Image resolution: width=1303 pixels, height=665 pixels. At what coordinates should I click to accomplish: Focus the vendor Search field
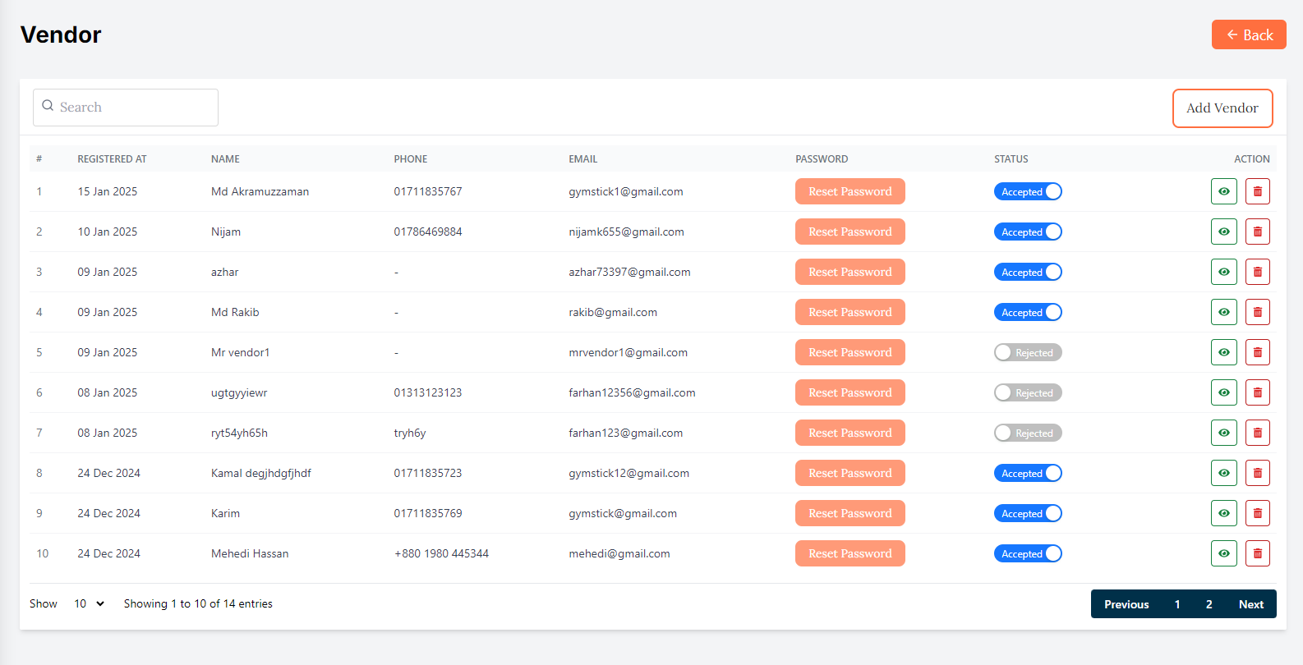click(126, 108)
